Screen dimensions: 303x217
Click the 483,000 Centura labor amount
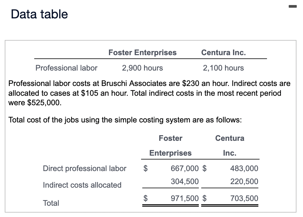point(244,168)
